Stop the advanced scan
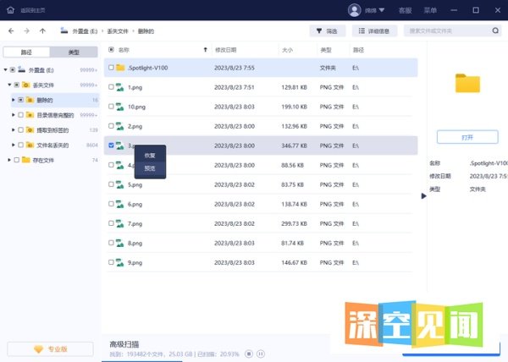 tap(249, 354)
